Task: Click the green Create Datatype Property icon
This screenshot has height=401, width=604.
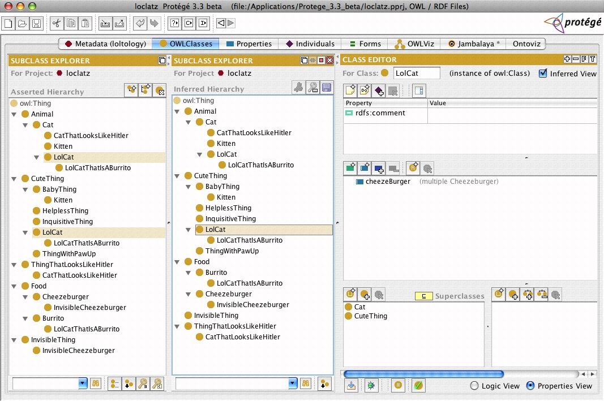Action: click(x=350, y=168)
